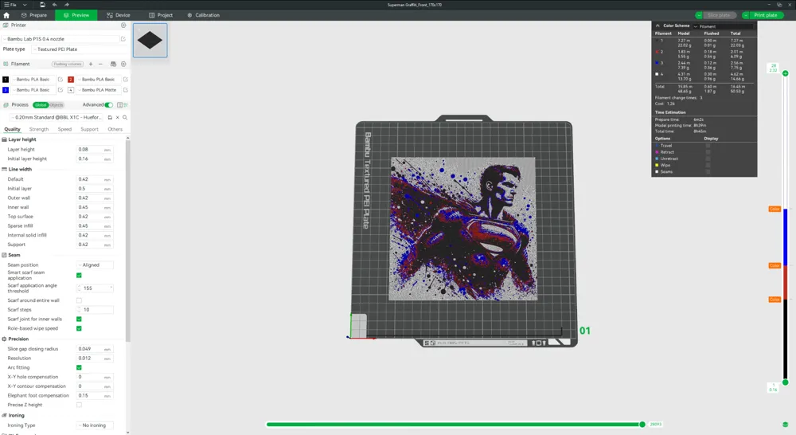The width and height of the screenshot is (796, 435).
Task: Edit filament 2 preset icon
Action: [126, 80]
